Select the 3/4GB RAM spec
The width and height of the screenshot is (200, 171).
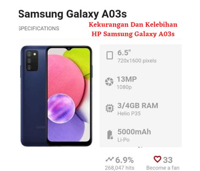pyautogui.click(x=138, y=109)
